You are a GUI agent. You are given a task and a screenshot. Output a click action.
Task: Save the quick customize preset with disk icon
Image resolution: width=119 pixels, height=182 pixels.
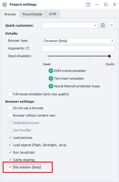pyautogui.click(x=103, y=25)
